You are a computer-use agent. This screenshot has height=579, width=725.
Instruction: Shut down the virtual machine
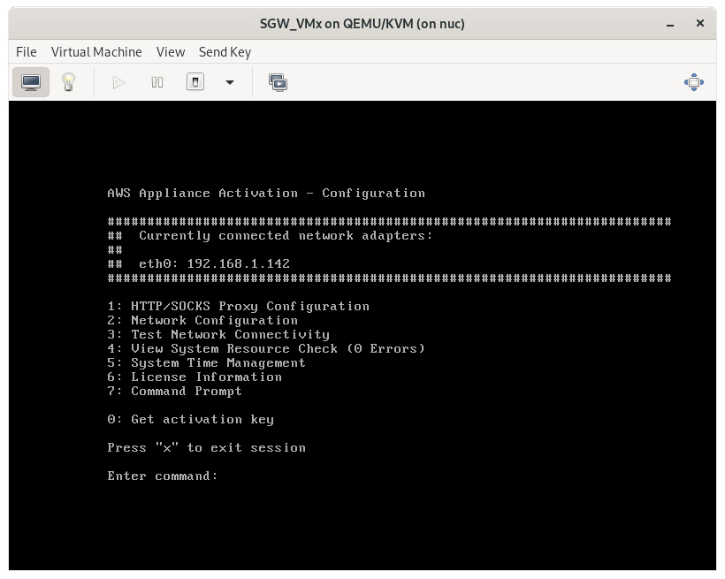(195, 81)
